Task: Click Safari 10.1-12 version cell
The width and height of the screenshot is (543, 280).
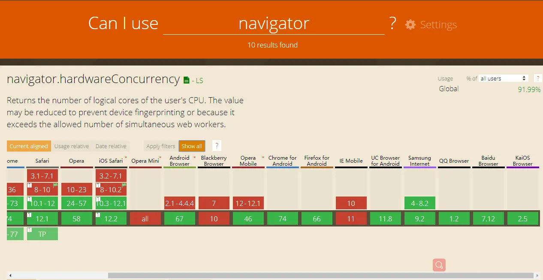Action: (42, 203)
